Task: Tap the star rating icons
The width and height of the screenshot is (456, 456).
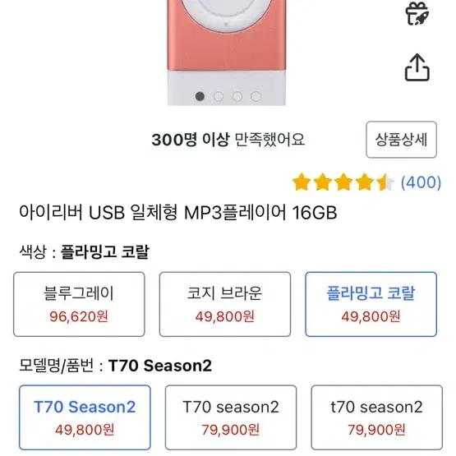Action: 343,182
